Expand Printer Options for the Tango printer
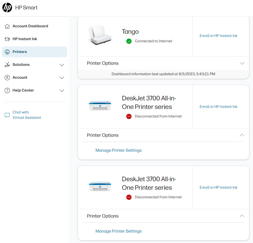The height and width of the screenshot is (243, 253). 242,63
